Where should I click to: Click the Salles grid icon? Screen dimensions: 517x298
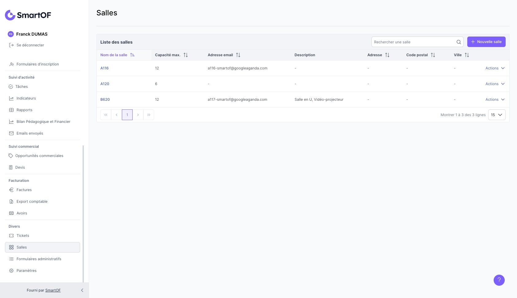11,247
